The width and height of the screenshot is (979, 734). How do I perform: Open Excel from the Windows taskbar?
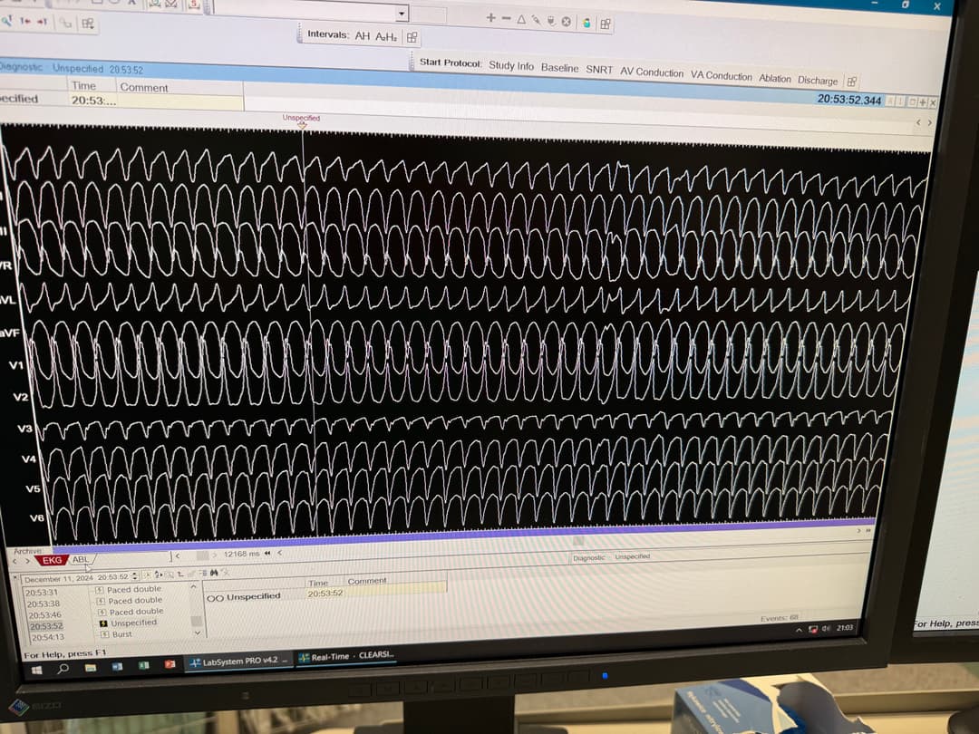(x=143, y=665)
